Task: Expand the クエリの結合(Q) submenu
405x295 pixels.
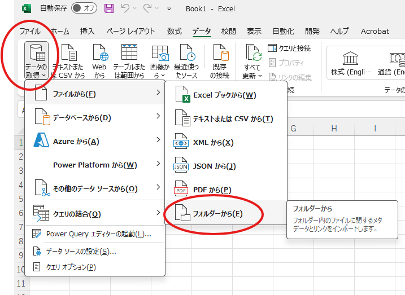Action: pos(95,214)
